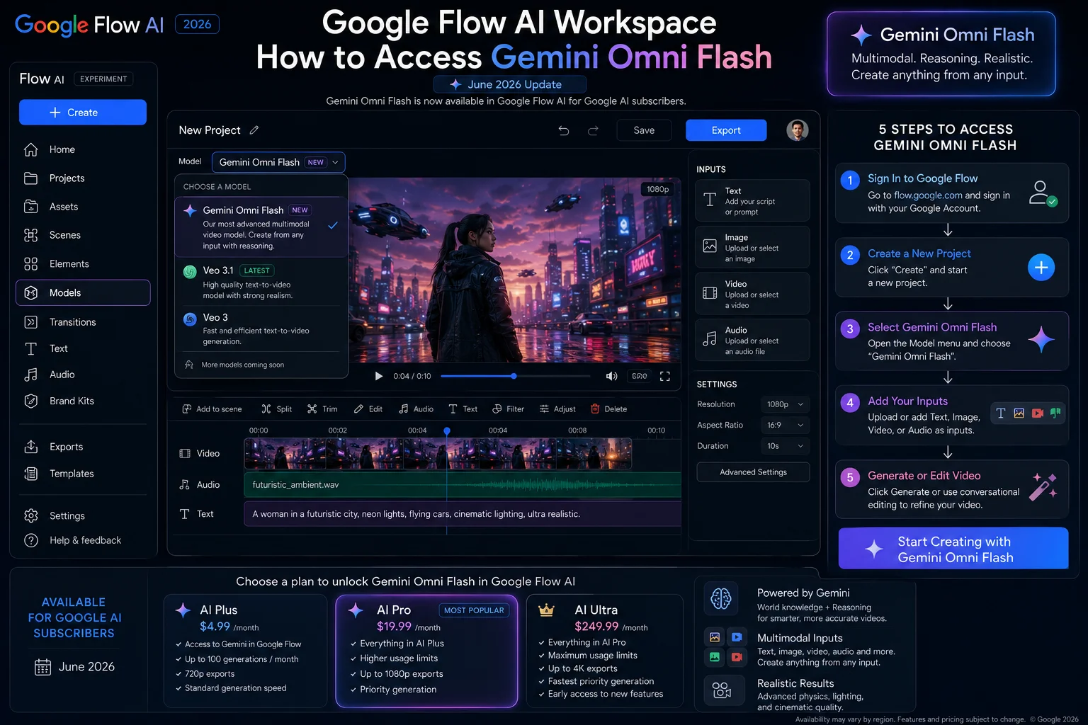
Task: Select the AI Ultra plan card
Action: pyautogui.click(x=605, y=651)
